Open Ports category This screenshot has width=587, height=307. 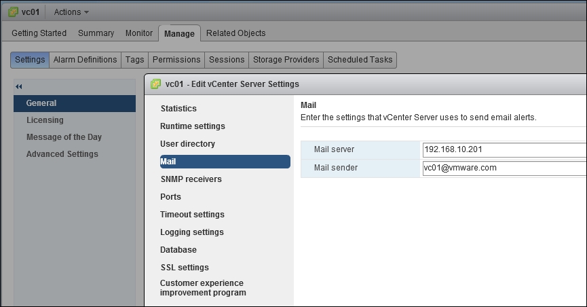coord(170,197)
